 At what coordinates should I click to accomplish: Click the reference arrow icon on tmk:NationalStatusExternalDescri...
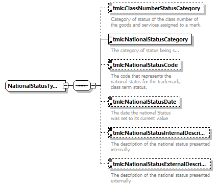tap(110, 167)
